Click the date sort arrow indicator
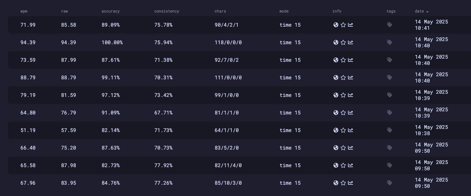This screenshot has width=471, height=196. click(x=427, y=12)
